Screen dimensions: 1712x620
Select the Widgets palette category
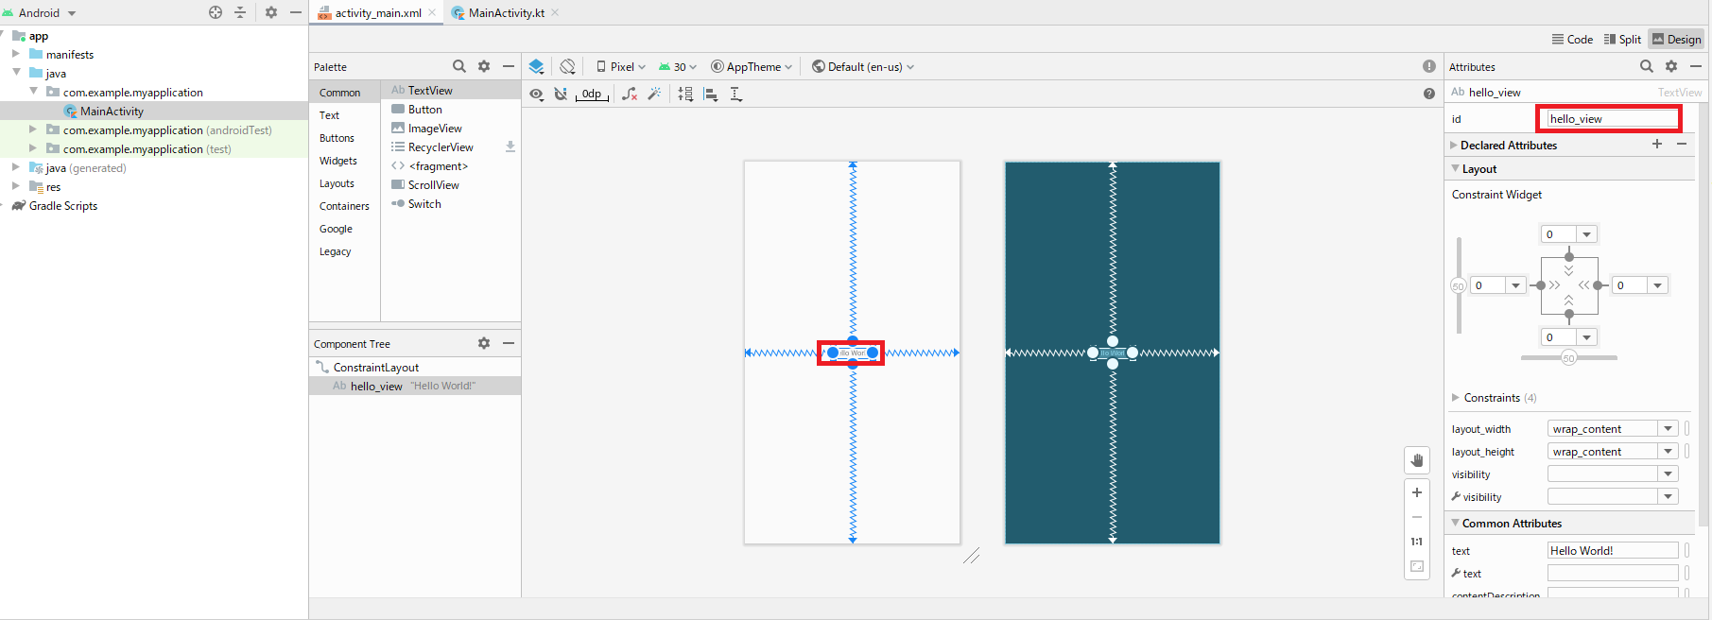[337, 161]
